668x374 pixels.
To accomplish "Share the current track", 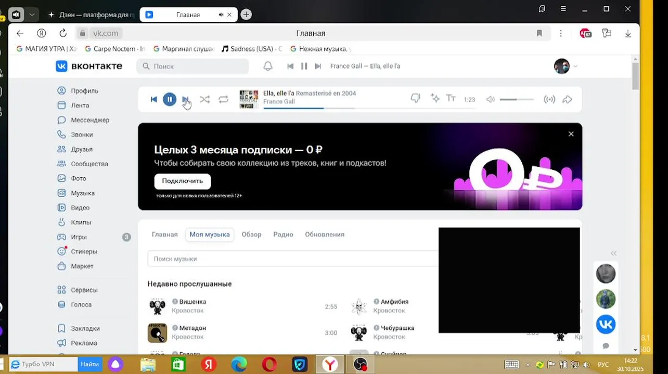I will click(567, 99).
